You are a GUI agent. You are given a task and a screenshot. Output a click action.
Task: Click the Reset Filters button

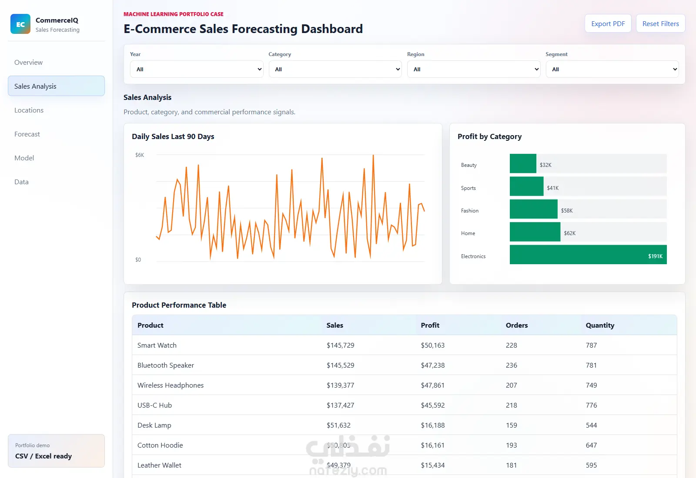click(660, 23)
